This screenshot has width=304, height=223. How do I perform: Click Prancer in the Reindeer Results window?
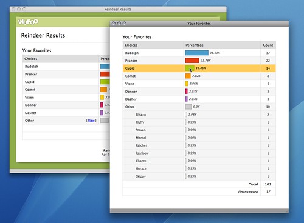[x=31, y=74]
